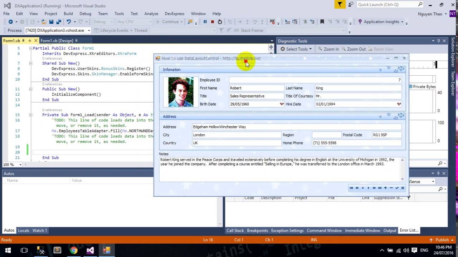Viewport: 458px width, 257px height.
Task: Click Zoom Out in Diagnostic Tools
Action: pos(354,49)
